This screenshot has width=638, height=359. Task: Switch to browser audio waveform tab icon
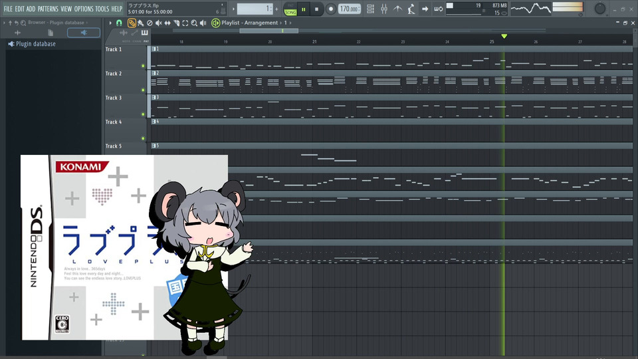17,33
